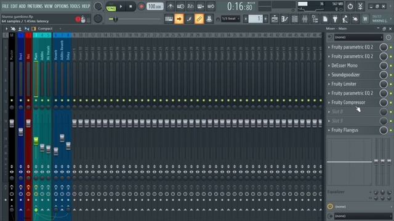Open Fruity Compressor slot arrow menu
Viewport: 394px width, 221px height.
329,103
